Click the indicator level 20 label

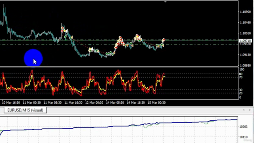[x=241, y=93]
